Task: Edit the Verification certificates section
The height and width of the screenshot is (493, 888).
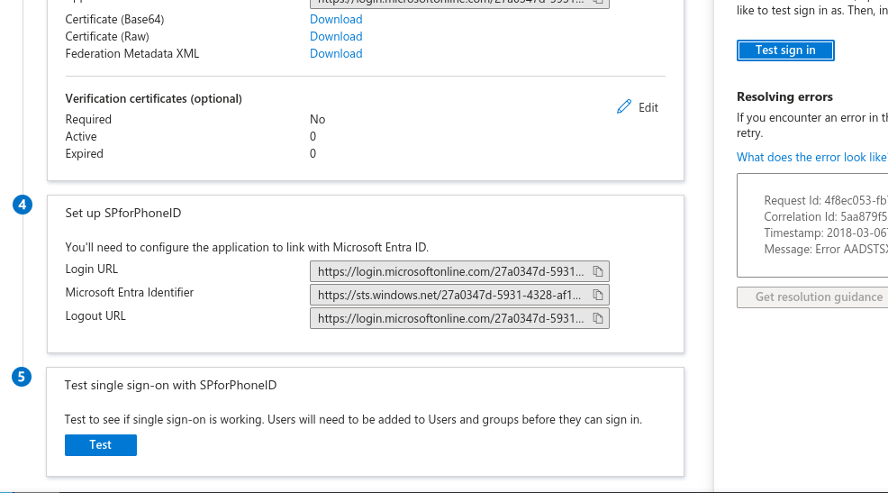Action: (637, 107)
